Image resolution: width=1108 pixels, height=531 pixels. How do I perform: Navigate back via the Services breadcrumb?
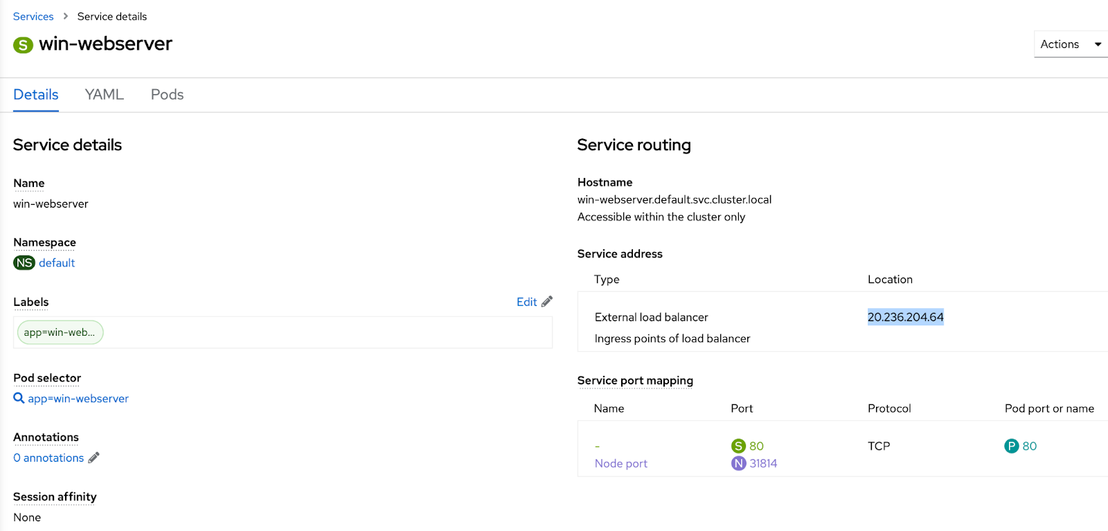pyautogui.click(x=33, y=16)
